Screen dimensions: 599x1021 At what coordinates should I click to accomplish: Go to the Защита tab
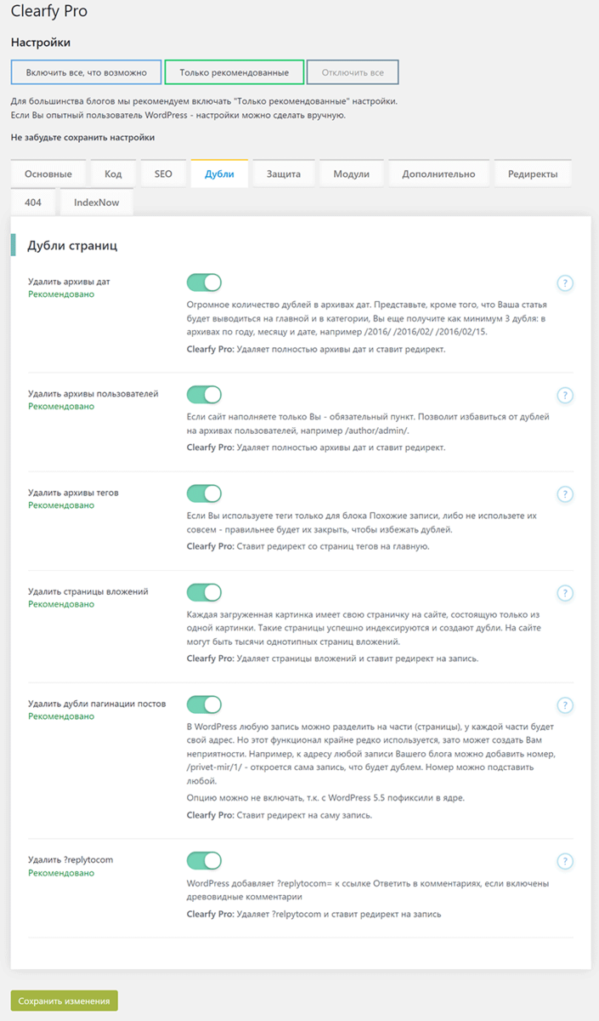pos(284,174)
